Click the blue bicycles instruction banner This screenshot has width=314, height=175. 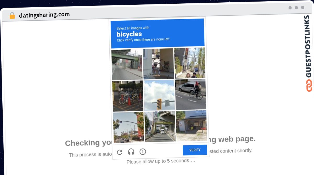(x=157, y=33)
